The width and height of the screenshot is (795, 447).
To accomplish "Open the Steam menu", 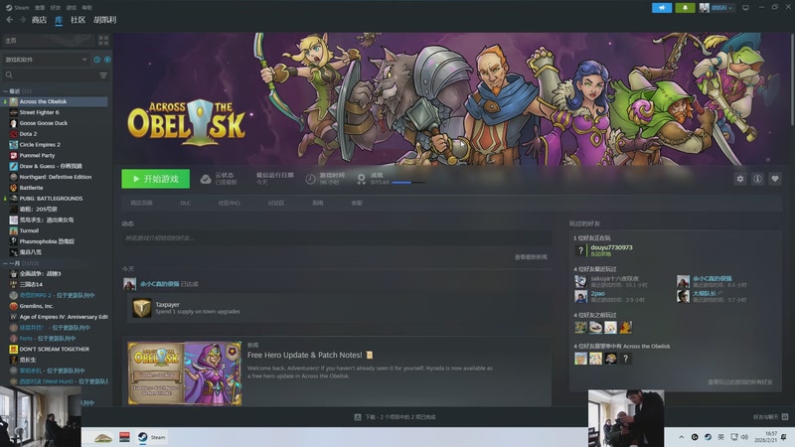I will tap(18, 8).
